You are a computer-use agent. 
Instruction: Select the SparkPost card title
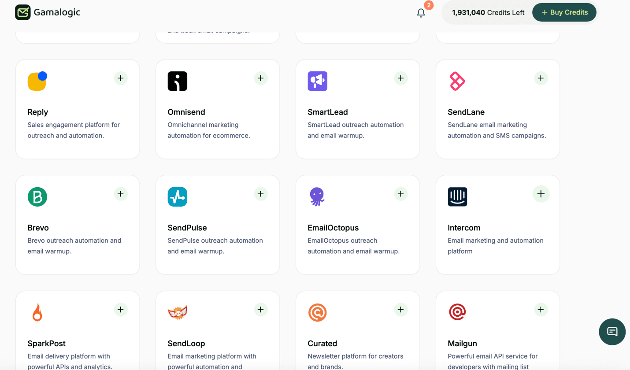pos(47,344)
